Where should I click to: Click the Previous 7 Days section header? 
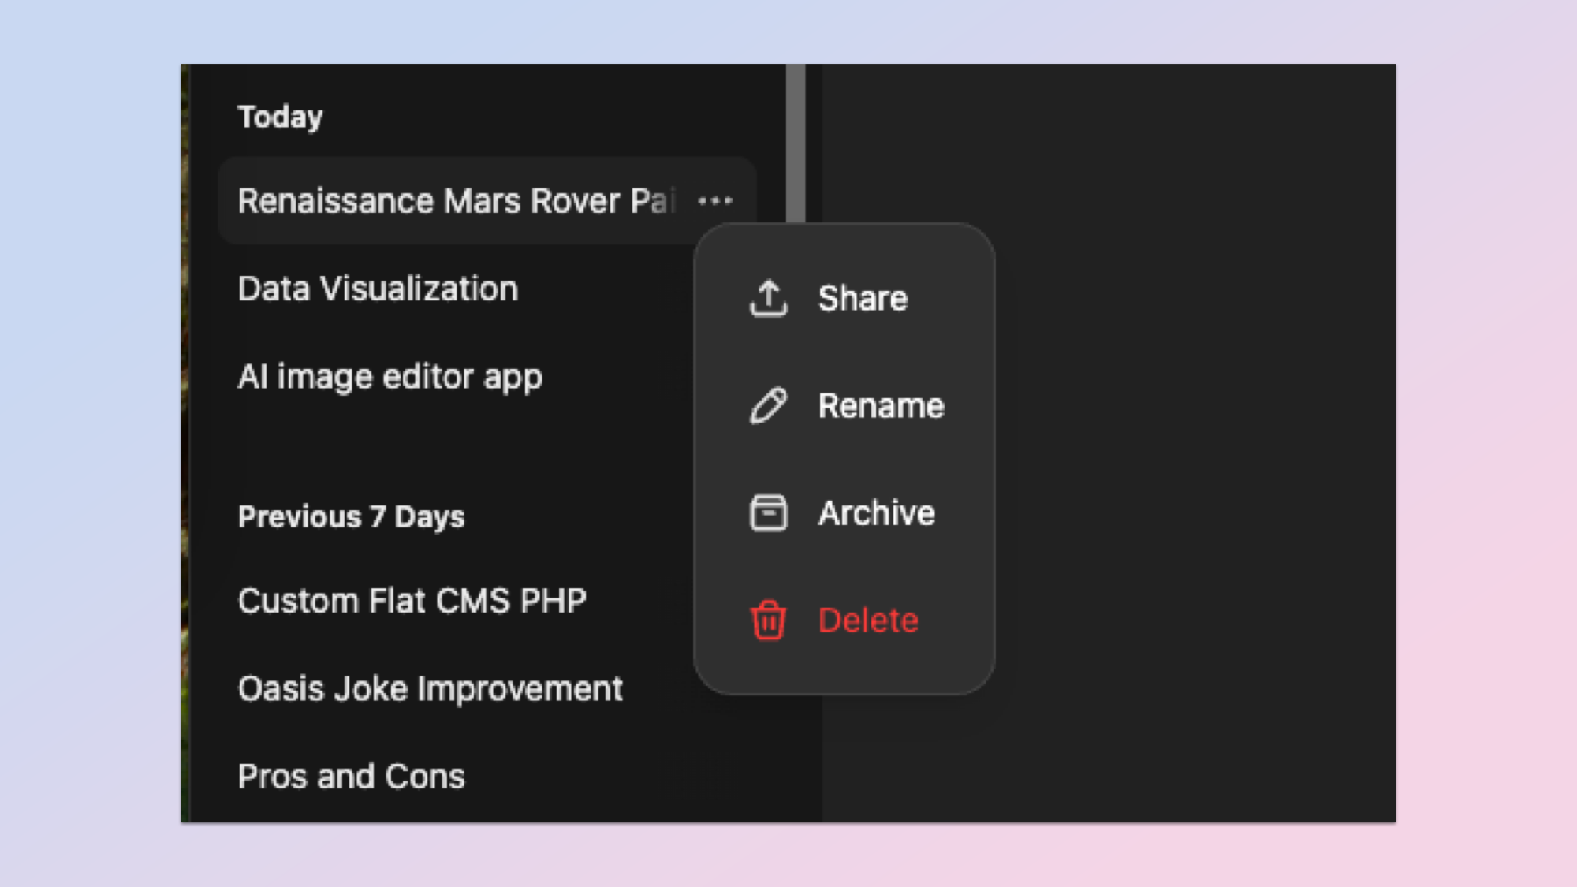[351, 517]
